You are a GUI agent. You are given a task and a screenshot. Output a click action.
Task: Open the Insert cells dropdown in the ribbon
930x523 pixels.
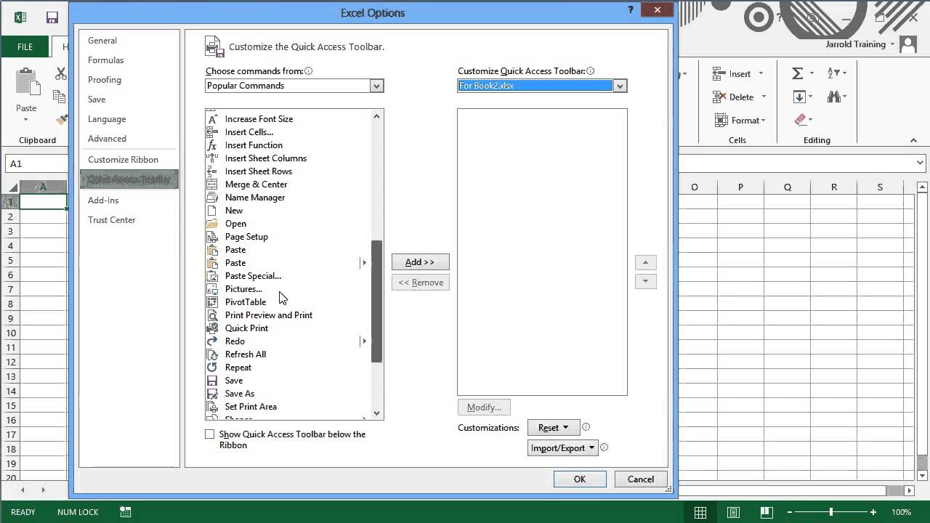tap(761, 74)
